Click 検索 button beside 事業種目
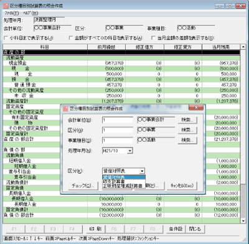 187,140
